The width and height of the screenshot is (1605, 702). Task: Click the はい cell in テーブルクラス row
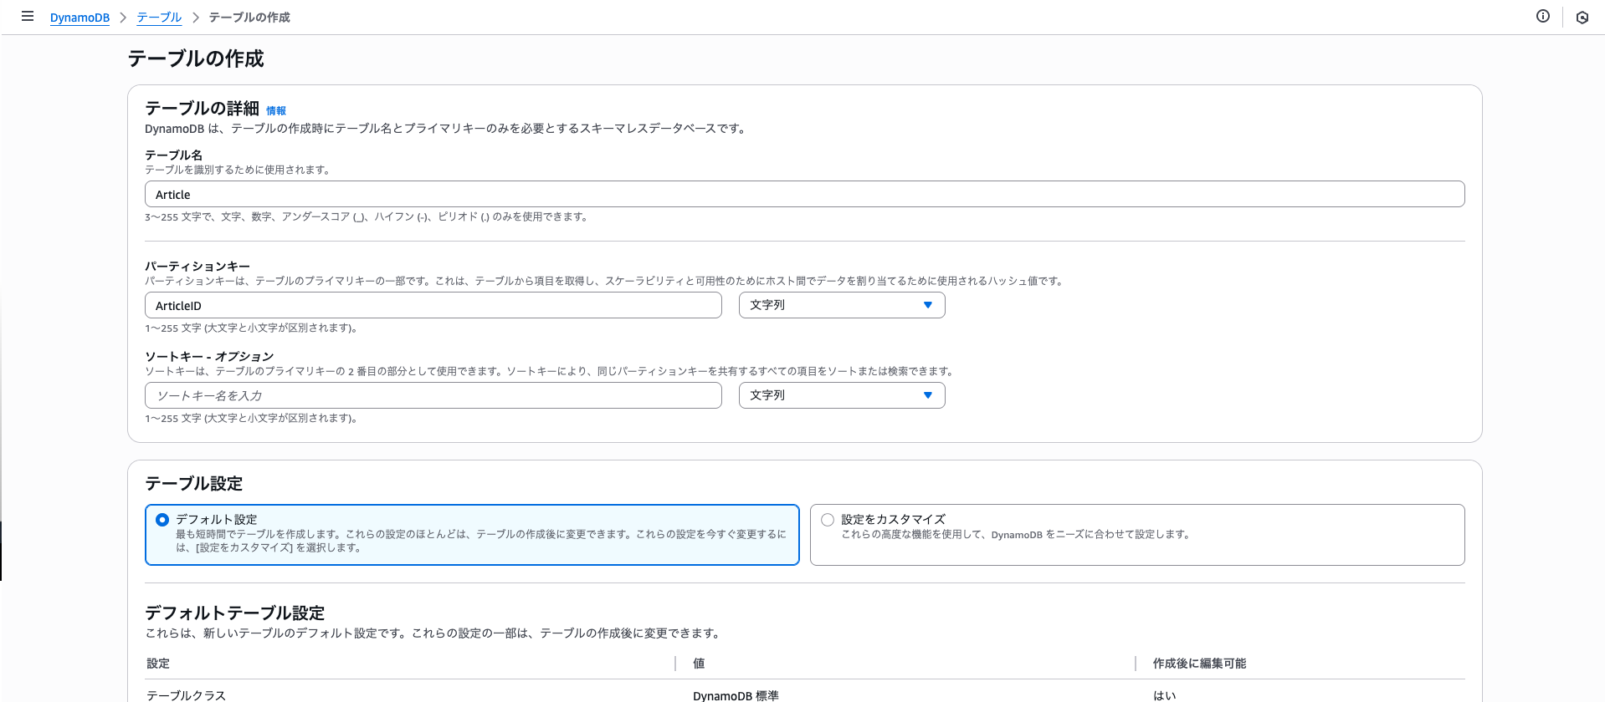pos(1164,695)
